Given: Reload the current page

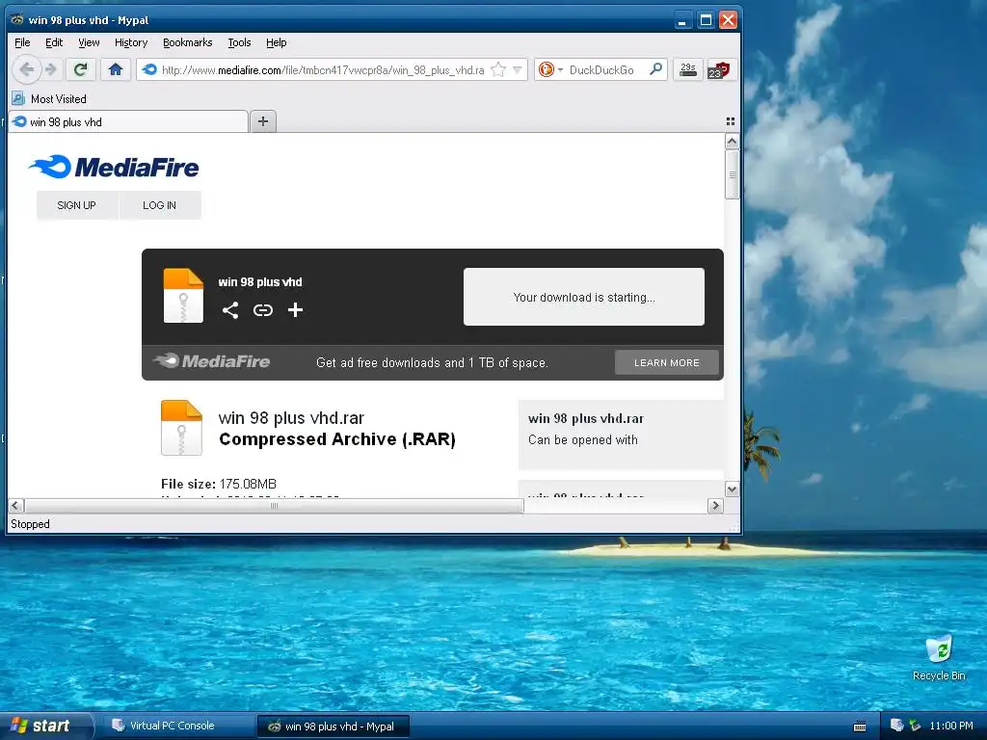Looking at the screenshot, I should pos(80,69).
